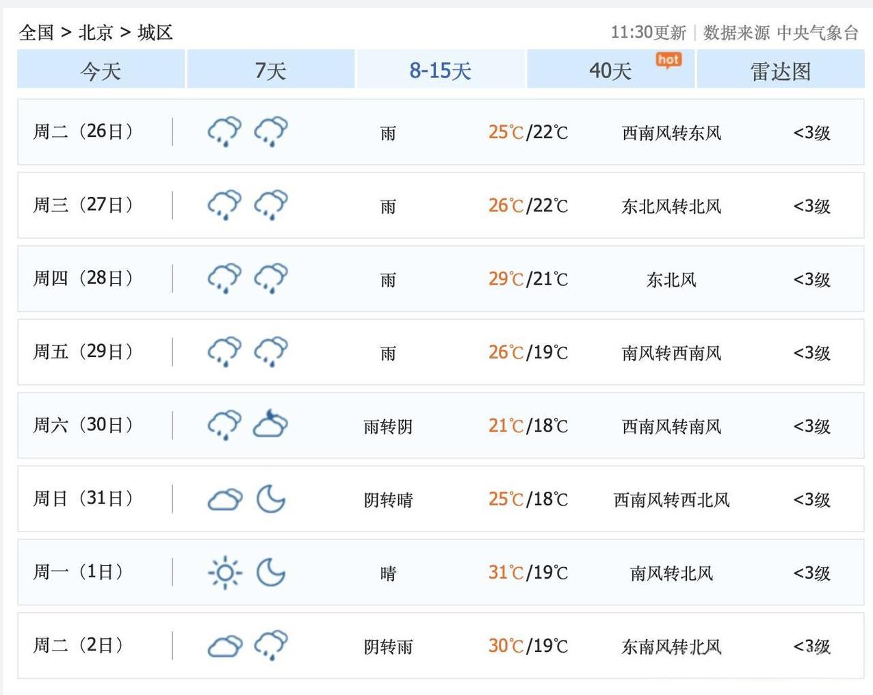Screen dimensions: 873x695
Task: Click first rain icon for 周二 26日
Action: 224,131
